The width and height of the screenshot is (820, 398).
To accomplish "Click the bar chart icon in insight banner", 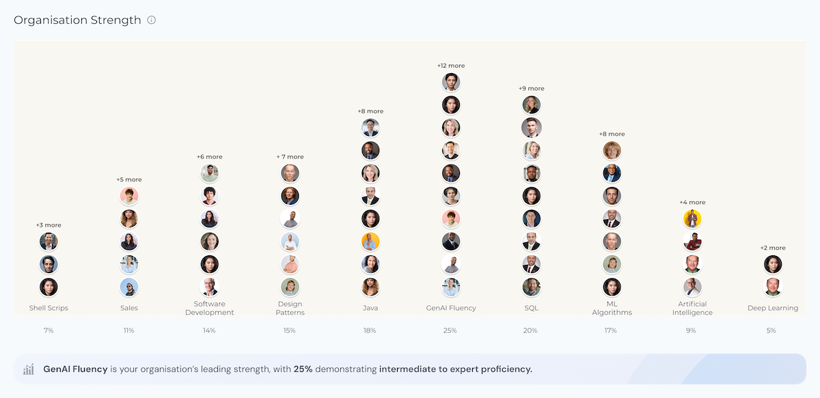I will point(29,369).
